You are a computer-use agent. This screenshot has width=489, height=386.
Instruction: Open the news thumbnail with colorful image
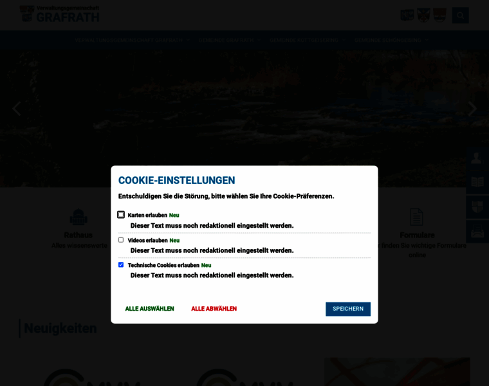[x=397, y=372]
